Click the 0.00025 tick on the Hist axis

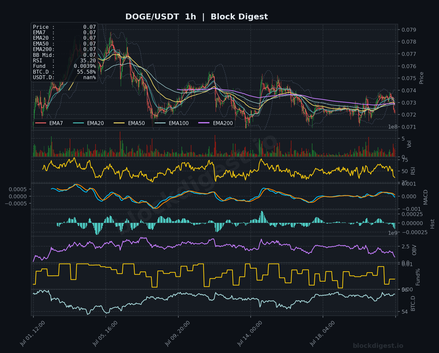[412, 214]
